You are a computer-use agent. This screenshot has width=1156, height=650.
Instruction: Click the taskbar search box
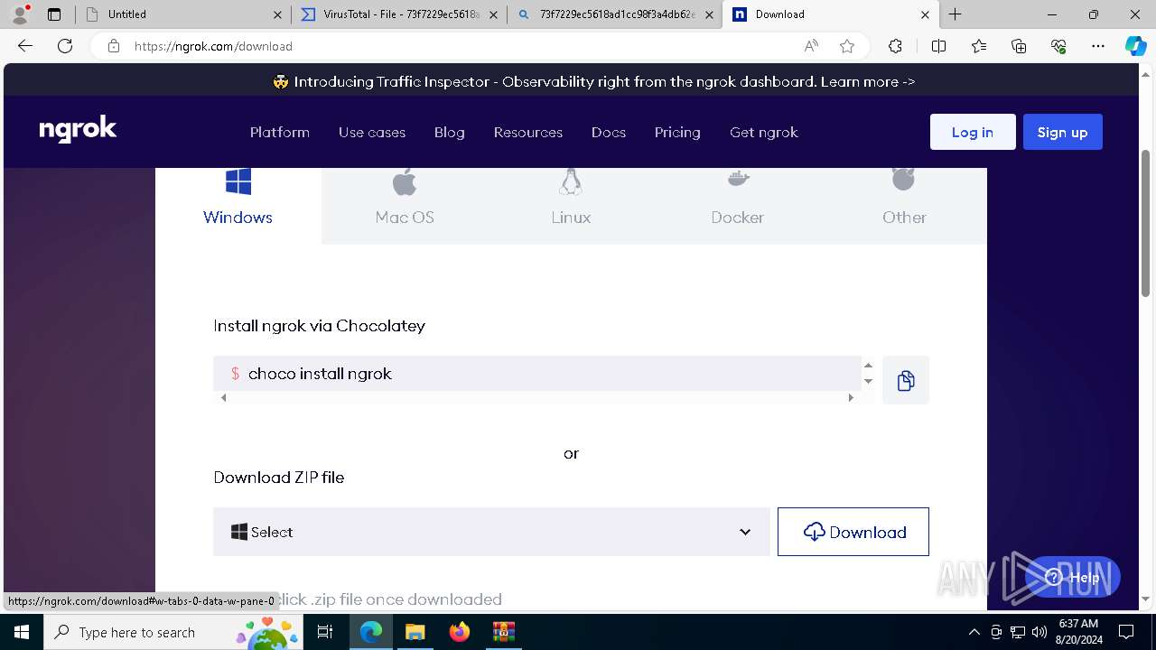(172, 632)
